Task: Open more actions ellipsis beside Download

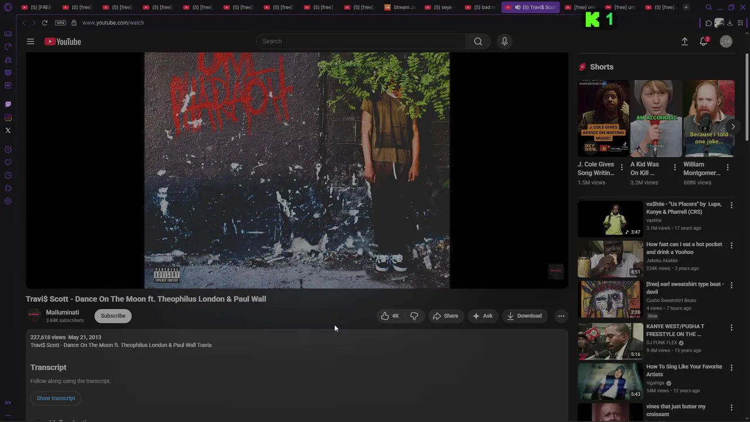Action: (561, 316)
